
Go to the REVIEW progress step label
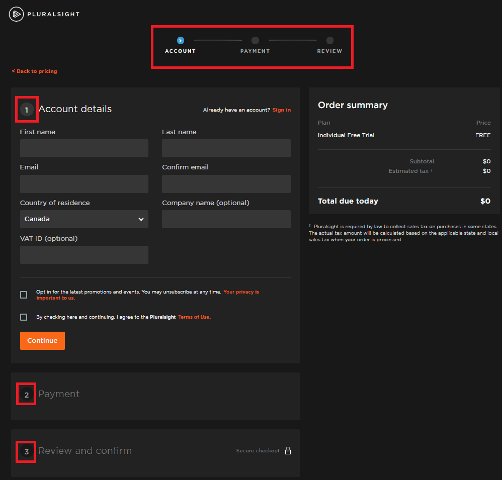pyautogui.click(x=330, y=51)
